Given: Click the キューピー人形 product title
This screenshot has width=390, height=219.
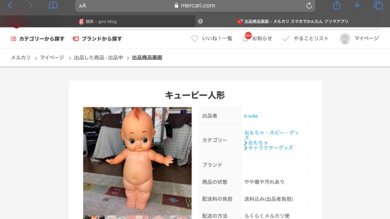Looking at the screenshot, I should (x=195, y=95).
